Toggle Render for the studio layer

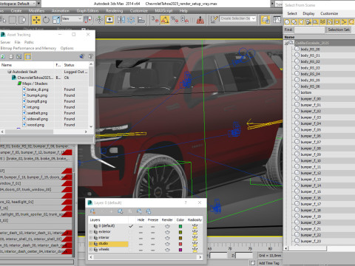167,244
